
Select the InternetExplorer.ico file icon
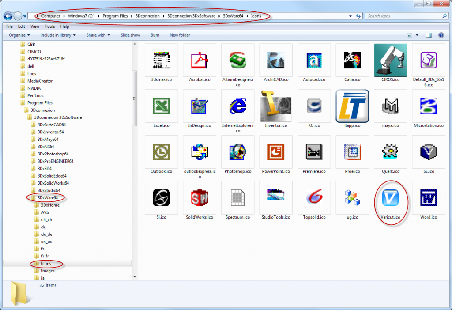tap(238, 106)
